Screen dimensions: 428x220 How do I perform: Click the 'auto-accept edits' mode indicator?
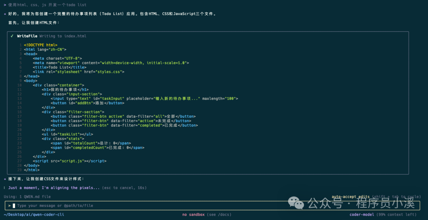point(350,197)
